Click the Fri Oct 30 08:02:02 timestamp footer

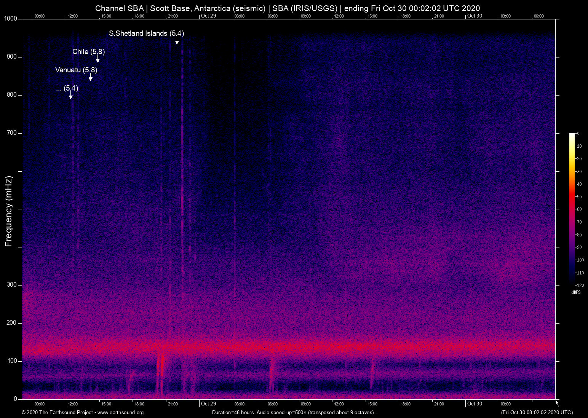537,413
